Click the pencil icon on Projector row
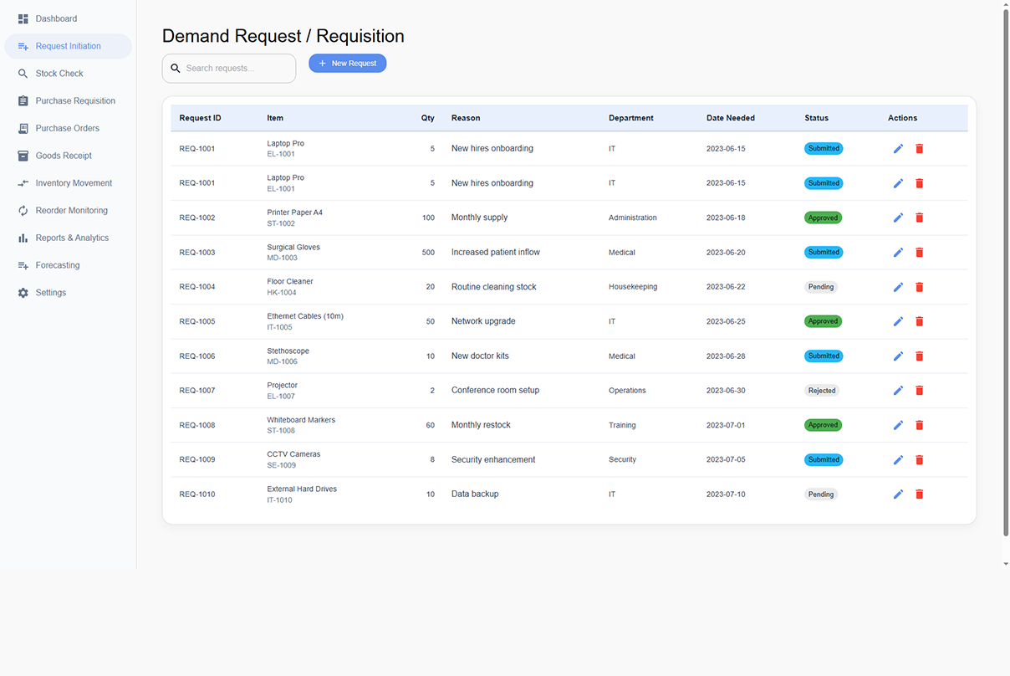The height and width of the screenshot is (676, 1010). pos(898,391)
